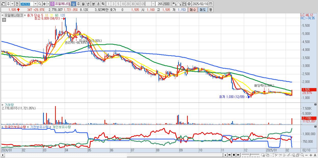Click the moving-average line icon in bottom toolbar
318x158 pixels.
pos(281,155)
